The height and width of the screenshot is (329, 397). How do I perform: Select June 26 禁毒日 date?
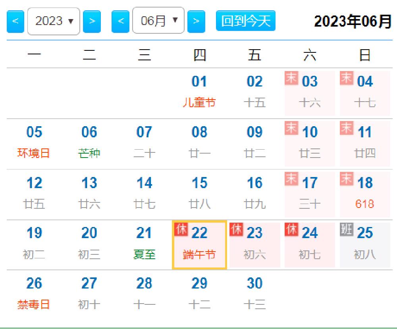[x=34, y=295]
